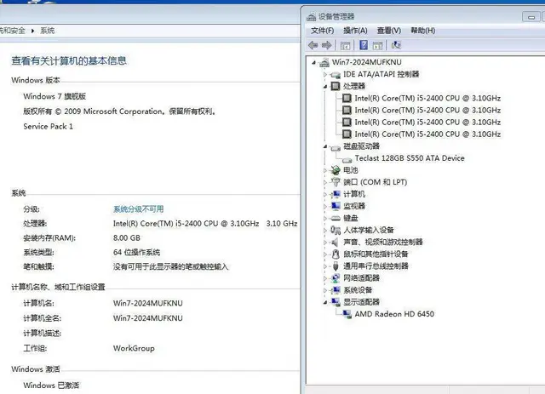Click the computer icon beside Win7-2024MUFKNU root node

click(x=324, y=62)
